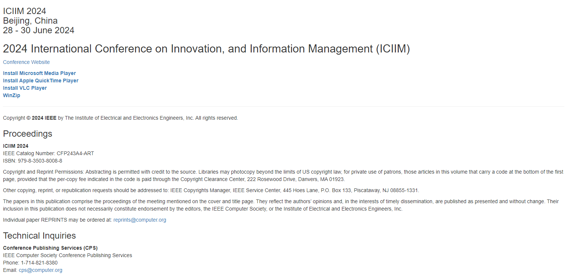Viewport: 567px width, 280px height.
Task: Click the IEEE Catalog Number CFP243A4-ART text
Action: 48,153
